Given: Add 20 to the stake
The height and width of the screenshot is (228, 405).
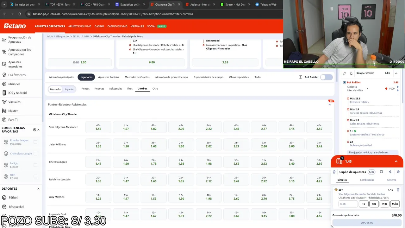Looking at the screenshot, I should 374,204.
